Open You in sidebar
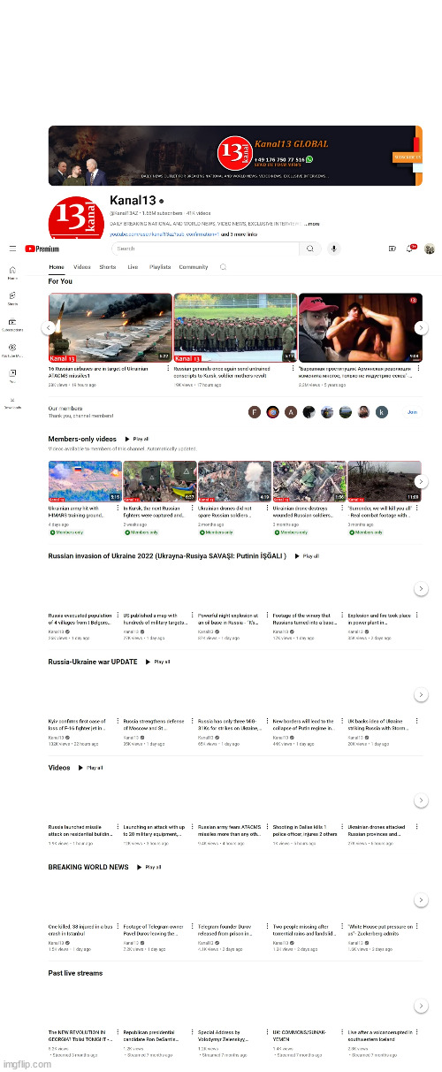 tap(12, 376)
